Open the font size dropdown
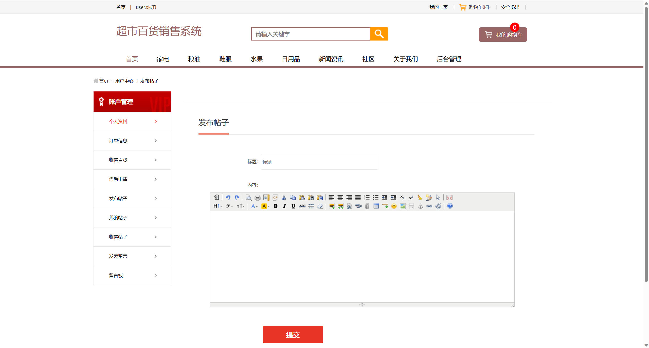 (x=241, y=206)
